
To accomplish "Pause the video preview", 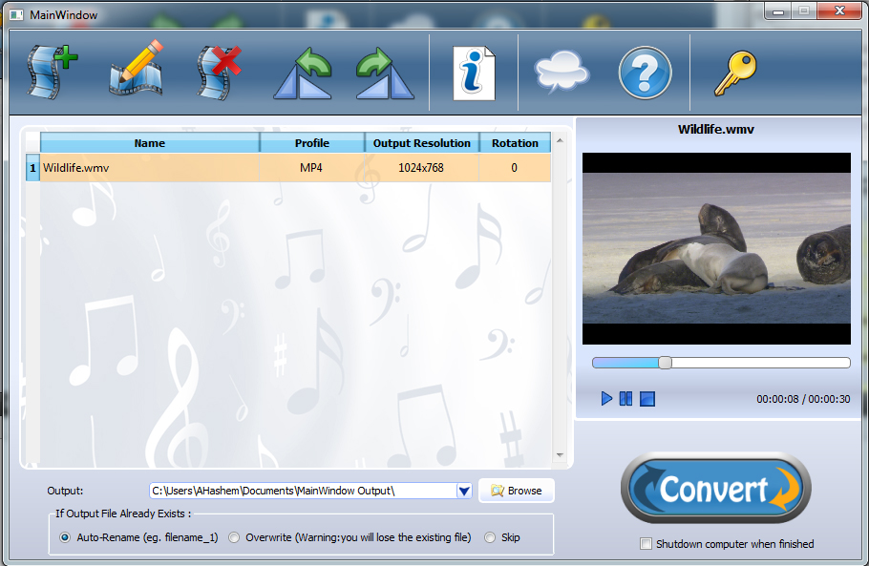I will 625,399.
